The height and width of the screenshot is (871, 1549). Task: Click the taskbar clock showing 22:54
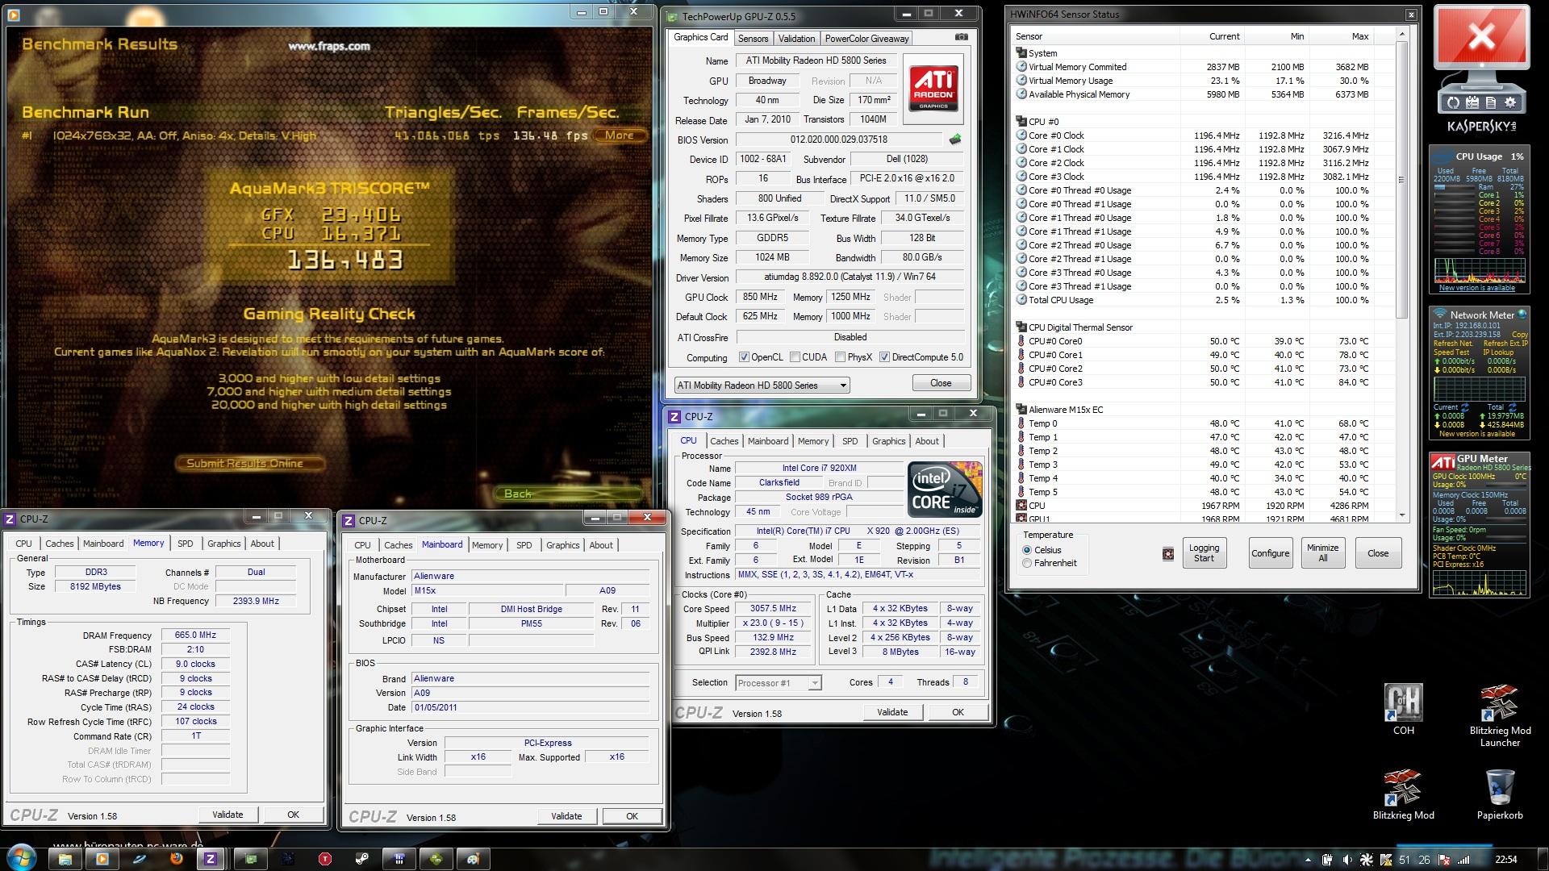coord(1505,860)
